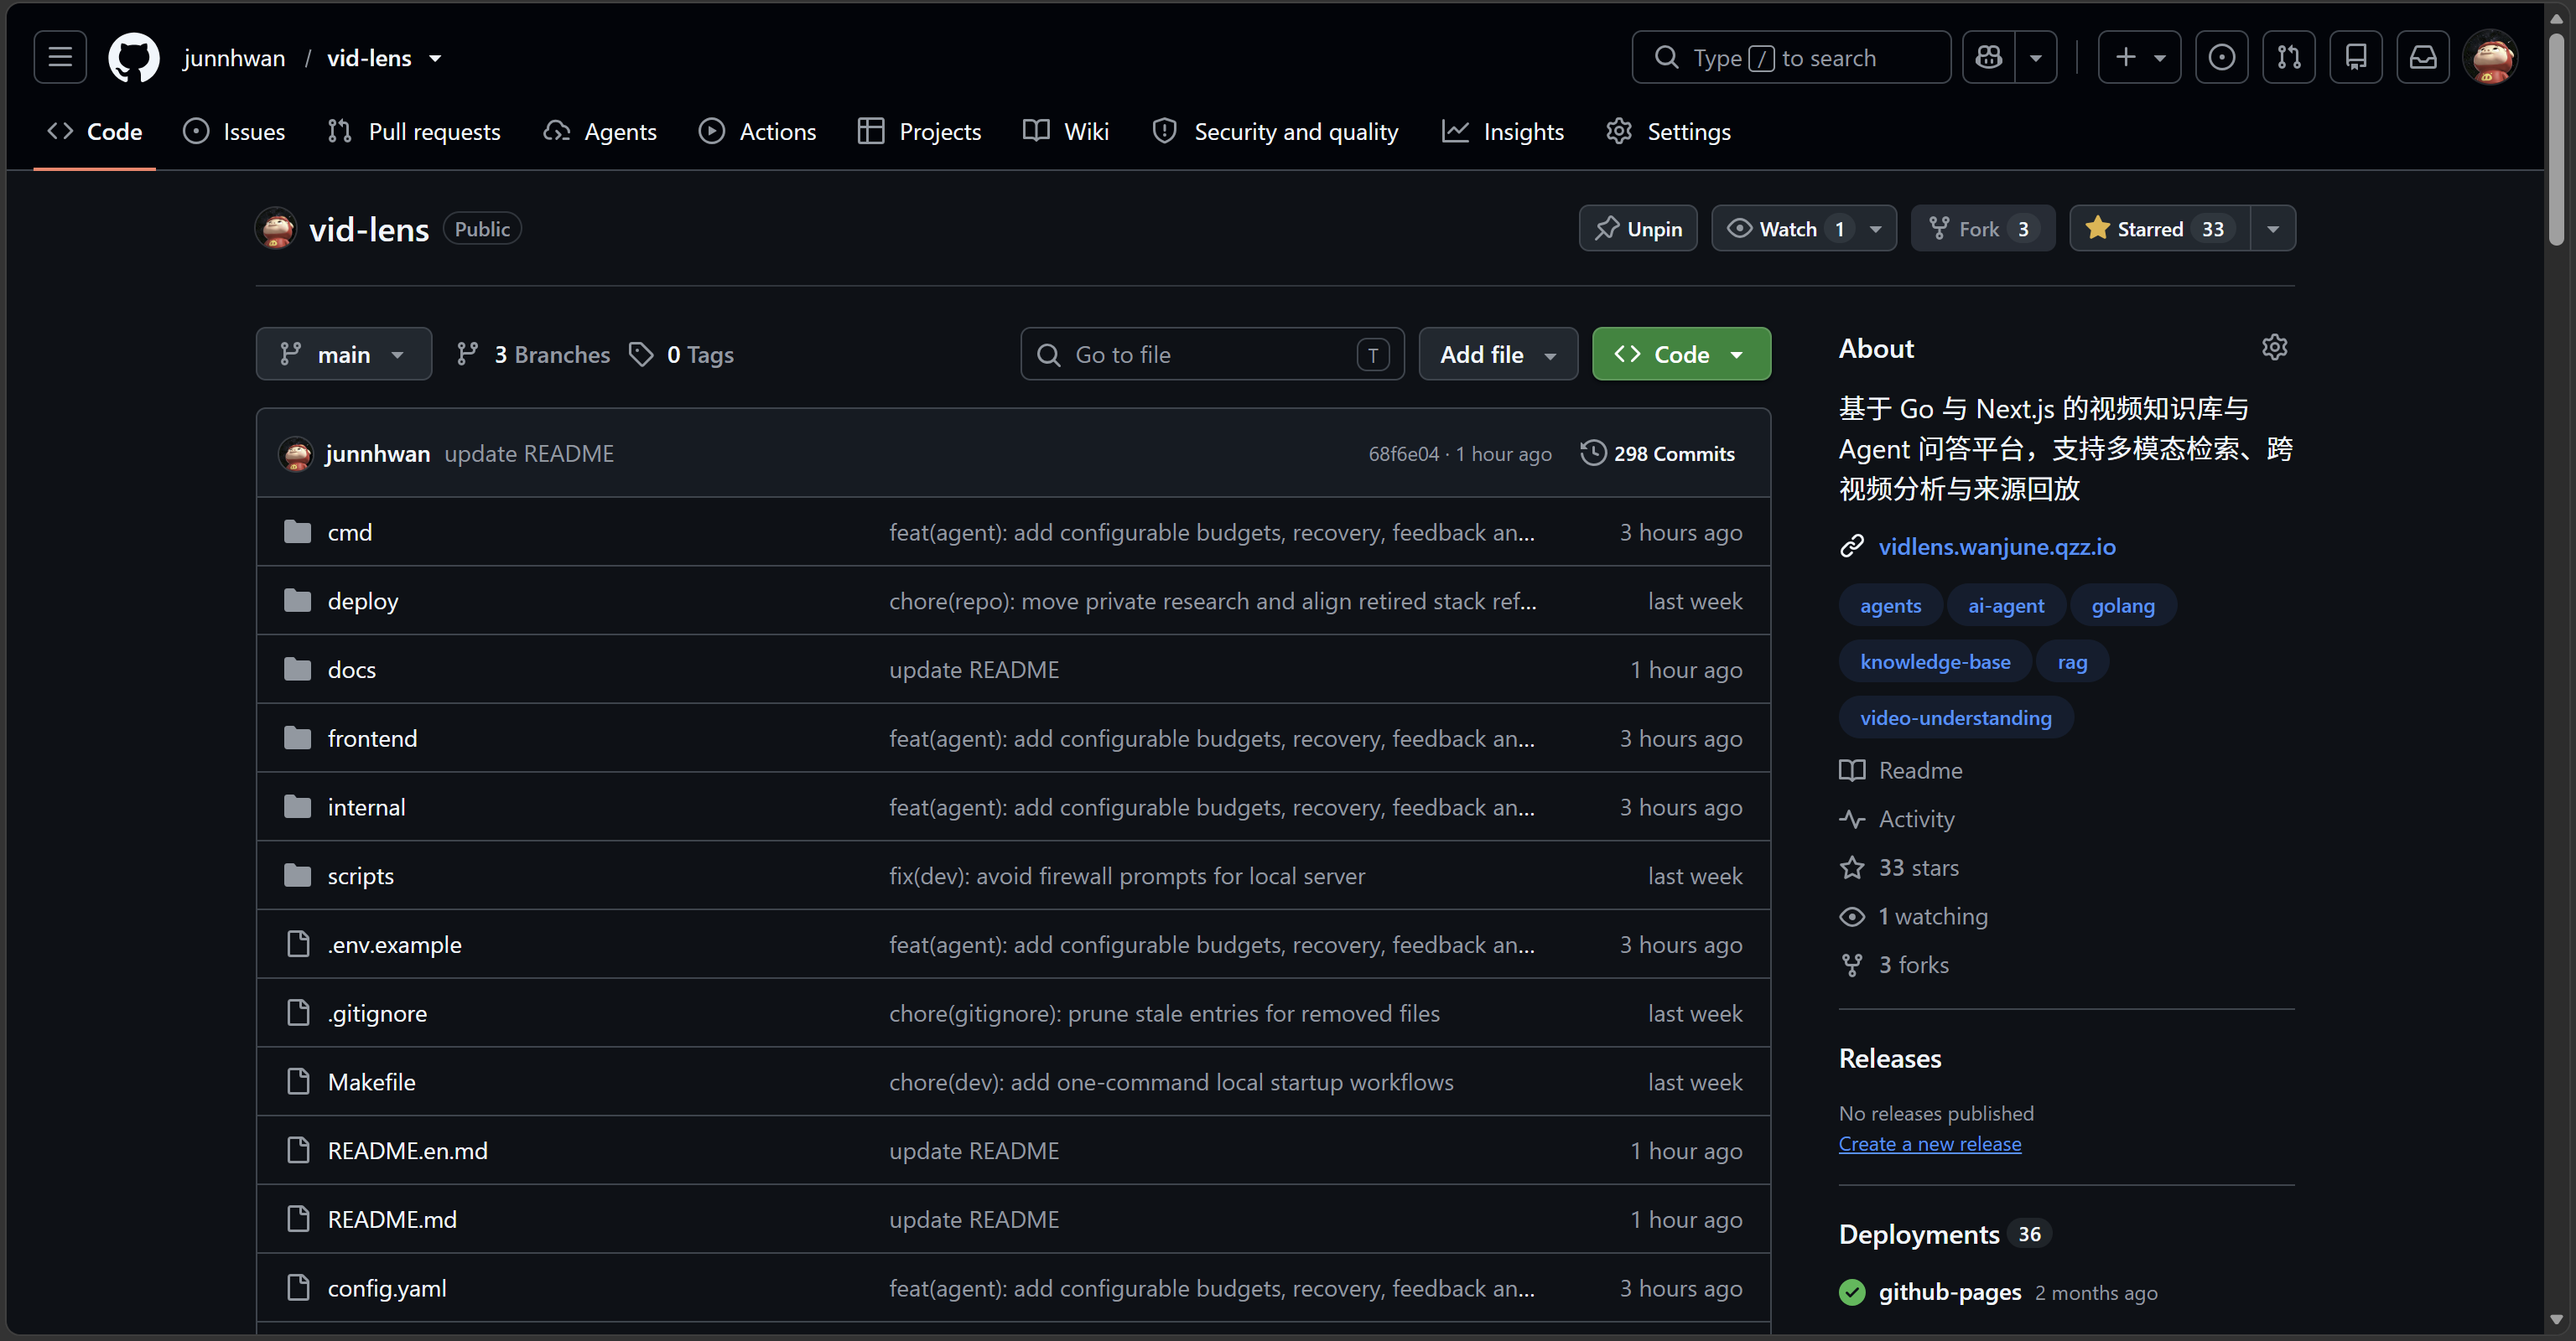The height and width of the screenshot is (1341, 2576).
Task: Expand the Add file dropdown
Action: click(x=1498, y=355)
